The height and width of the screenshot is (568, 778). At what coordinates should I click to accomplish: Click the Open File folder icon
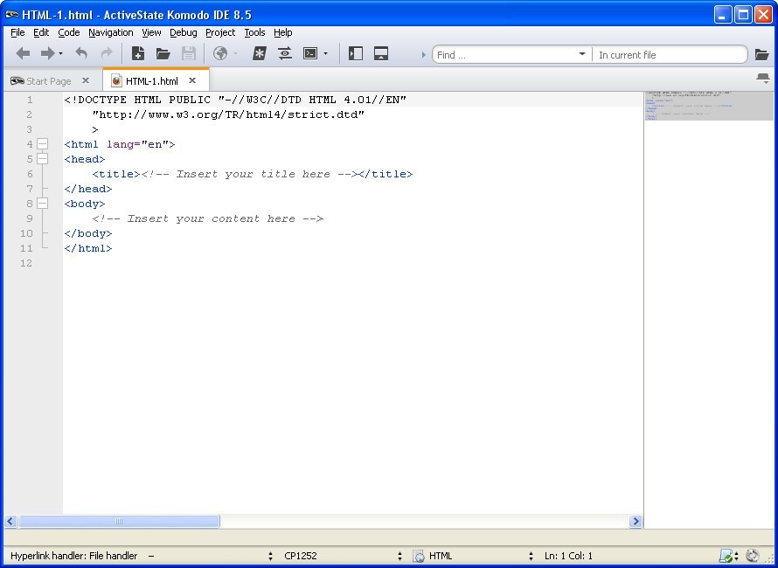coord(163,53)
